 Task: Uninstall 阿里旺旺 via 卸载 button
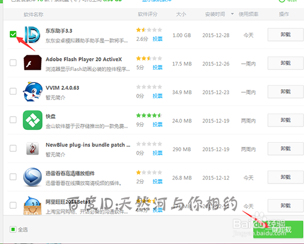pos(286,206)
